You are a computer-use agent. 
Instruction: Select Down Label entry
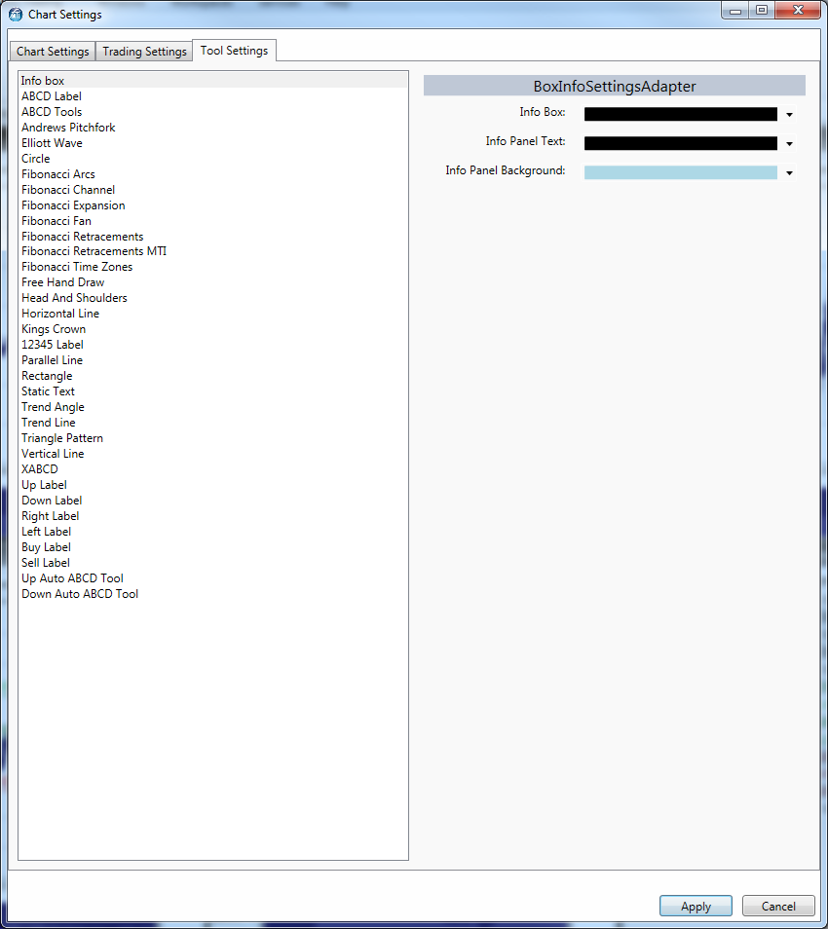pos(213,501)
